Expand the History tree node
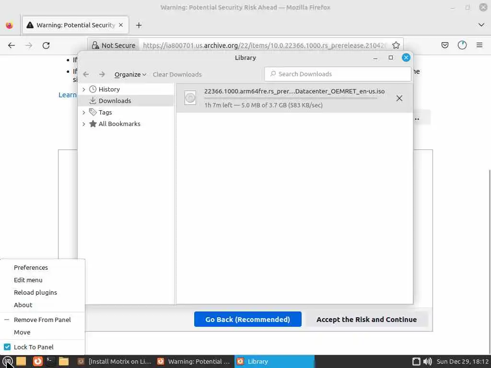This screenshot has height=368, width=491. (x=83, y=90)
